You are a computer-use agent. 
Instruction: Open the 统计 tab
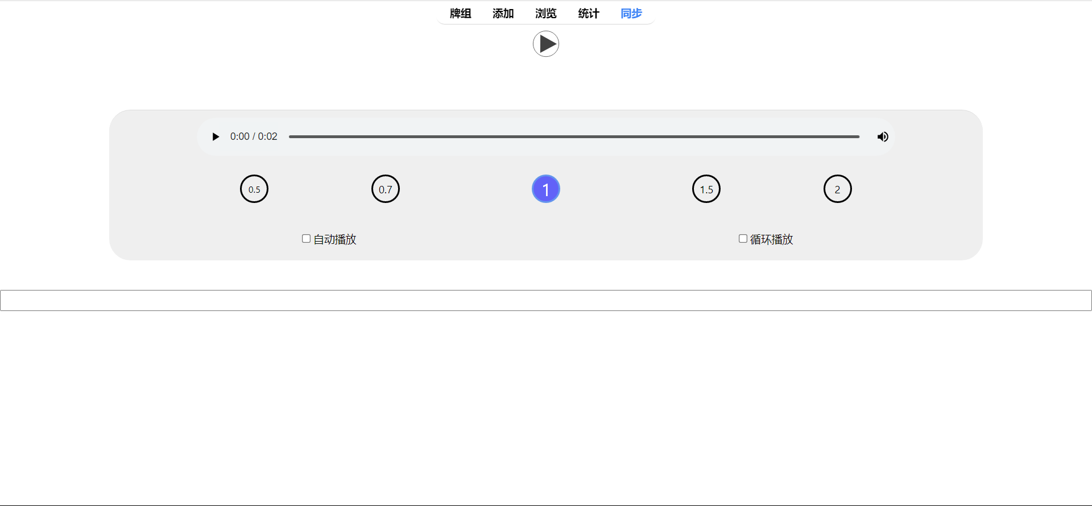[x=589, y=14]
